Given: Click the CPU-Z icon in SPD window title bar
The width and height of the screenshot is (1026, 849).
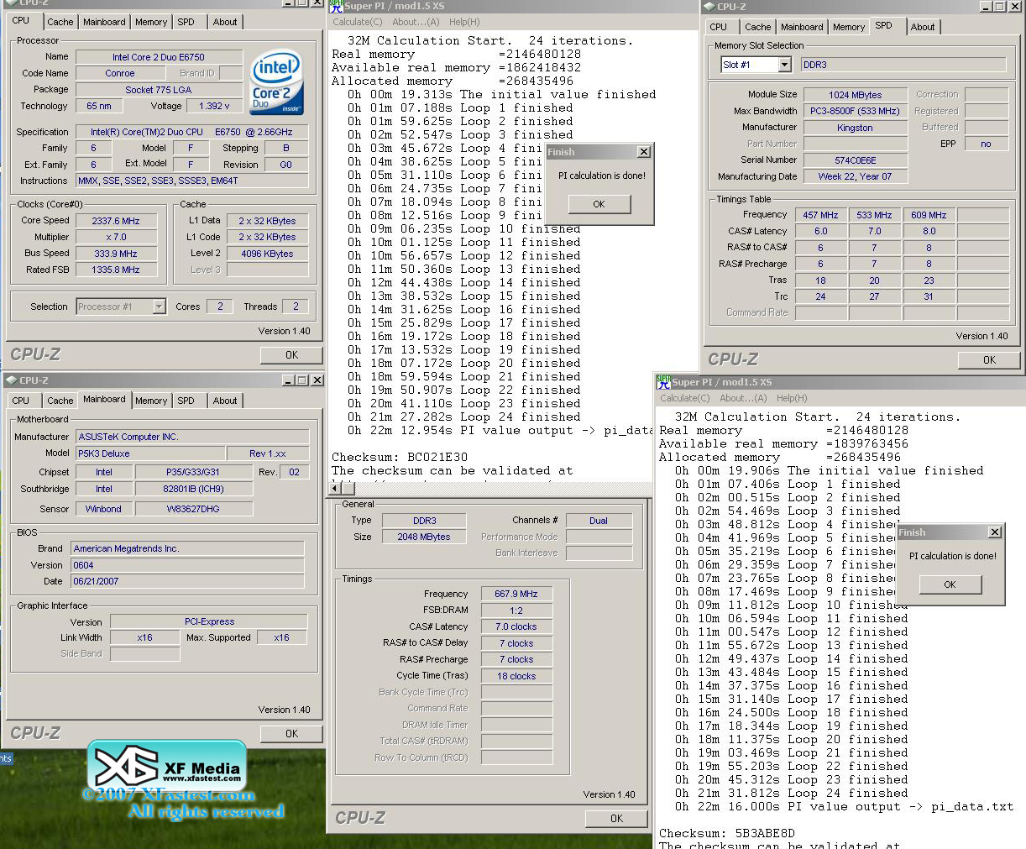Looking at the screenshot, I should tap(709, 7).
